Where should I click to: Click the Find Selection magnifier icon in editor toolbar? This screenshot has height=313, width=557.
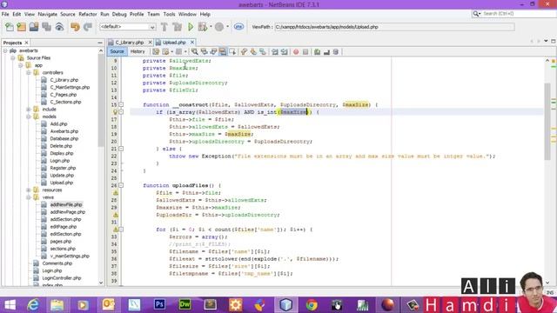click(x=195, y=52)
